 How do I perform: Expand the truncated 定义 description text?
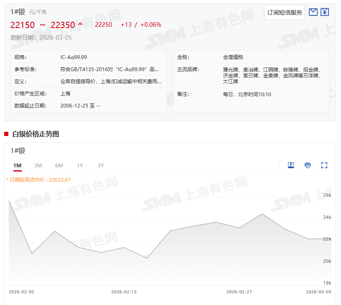coord(111,82)
